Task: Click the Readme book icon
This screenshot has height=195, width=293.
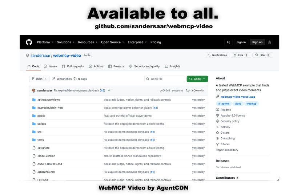Action: tap(217, 110)
